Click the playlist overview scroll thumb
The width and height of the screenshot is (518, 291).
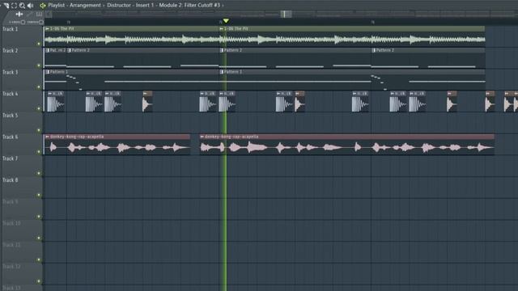(286, 15)
